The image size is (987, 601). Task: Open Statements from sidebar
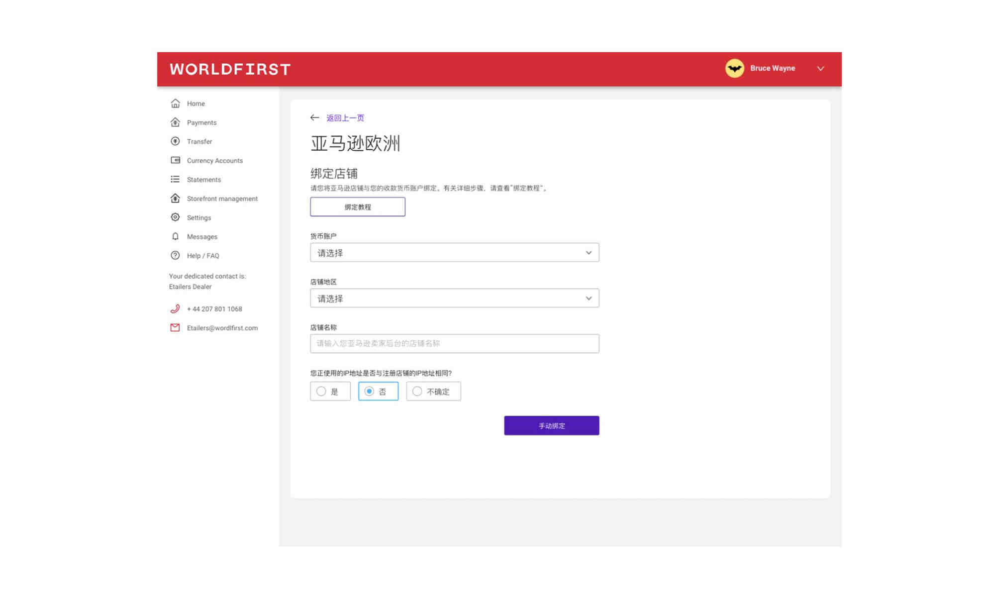coord(203,179)
